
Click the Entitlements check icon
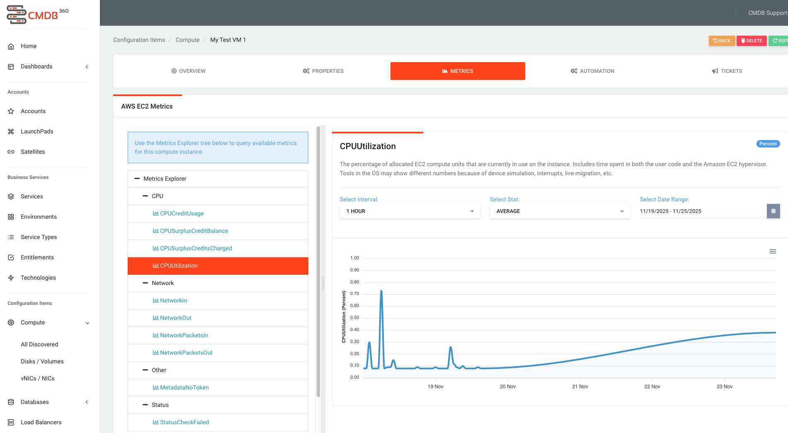[x=11, y=258]
